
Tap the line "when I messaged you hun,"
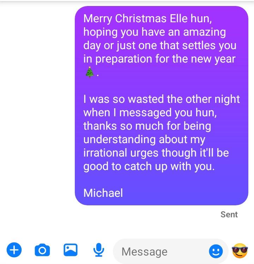click(x=150, y=112)
